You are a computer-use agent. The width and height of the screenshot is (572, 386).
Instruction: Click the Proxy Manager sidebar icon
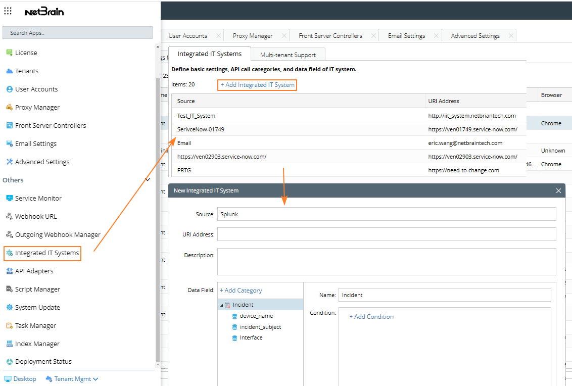pyautogui.click(x=9, y=107)
